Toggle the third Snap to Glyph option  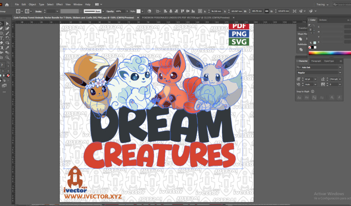(x=314, y=98)
